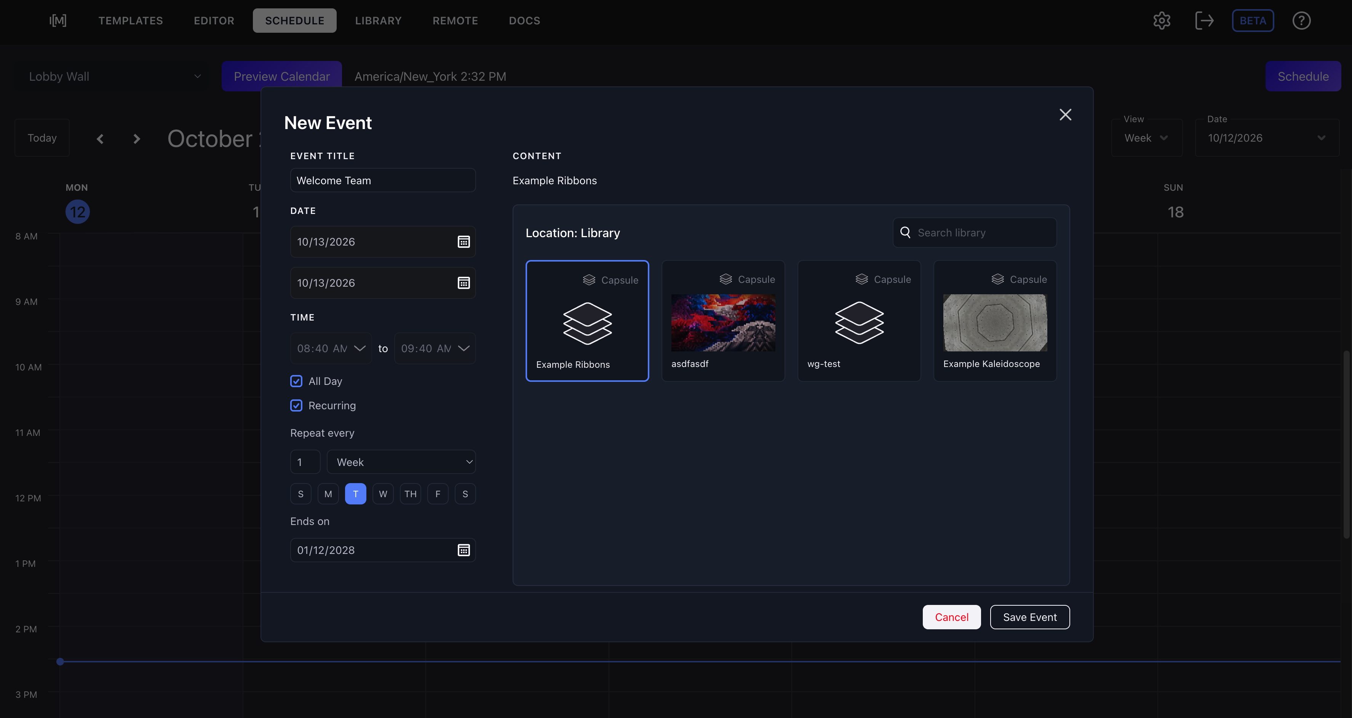
Task: Open the Date 10/12/2026 dropdown
Action: [1267, 138]
